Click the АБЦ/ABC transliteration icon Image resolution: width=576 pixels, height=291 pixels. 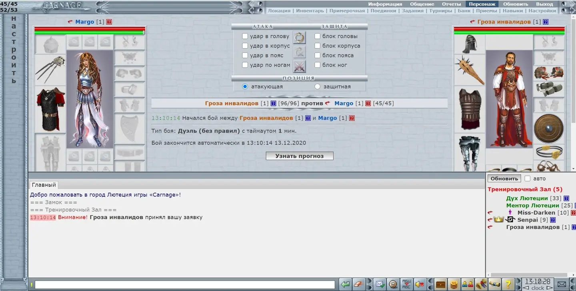click(406, 284)
